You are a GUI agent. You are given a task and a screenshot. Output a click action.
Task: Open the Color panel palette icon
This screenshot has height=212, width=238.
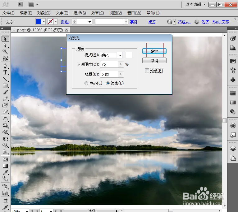233,38
